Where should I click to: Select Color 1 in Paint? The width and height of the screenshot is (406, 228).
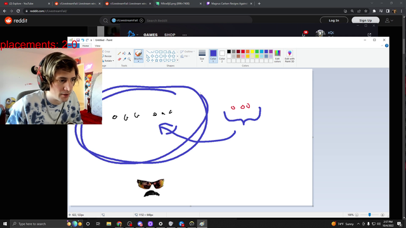click(x=213, y=56)
